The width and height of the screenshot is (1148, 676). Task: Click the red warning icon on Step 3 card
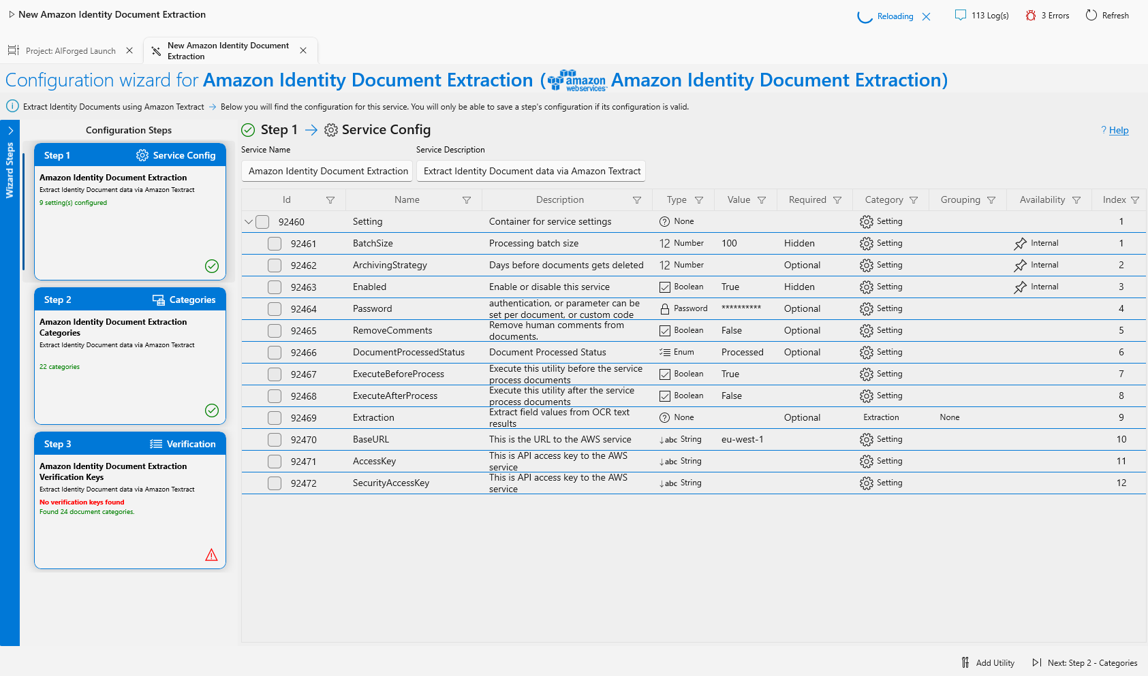pos(212,555)
